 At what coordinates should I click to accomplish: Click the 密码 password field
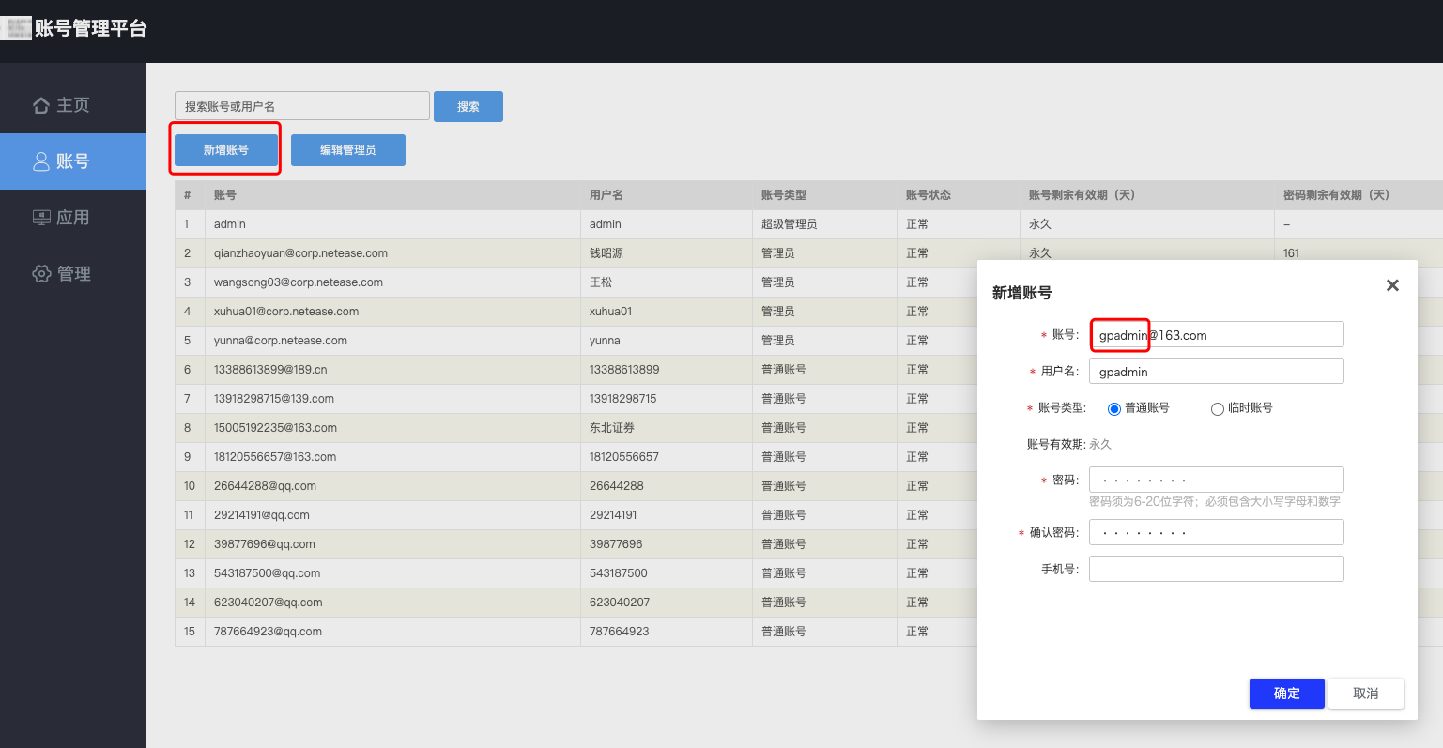(1216, 480)
